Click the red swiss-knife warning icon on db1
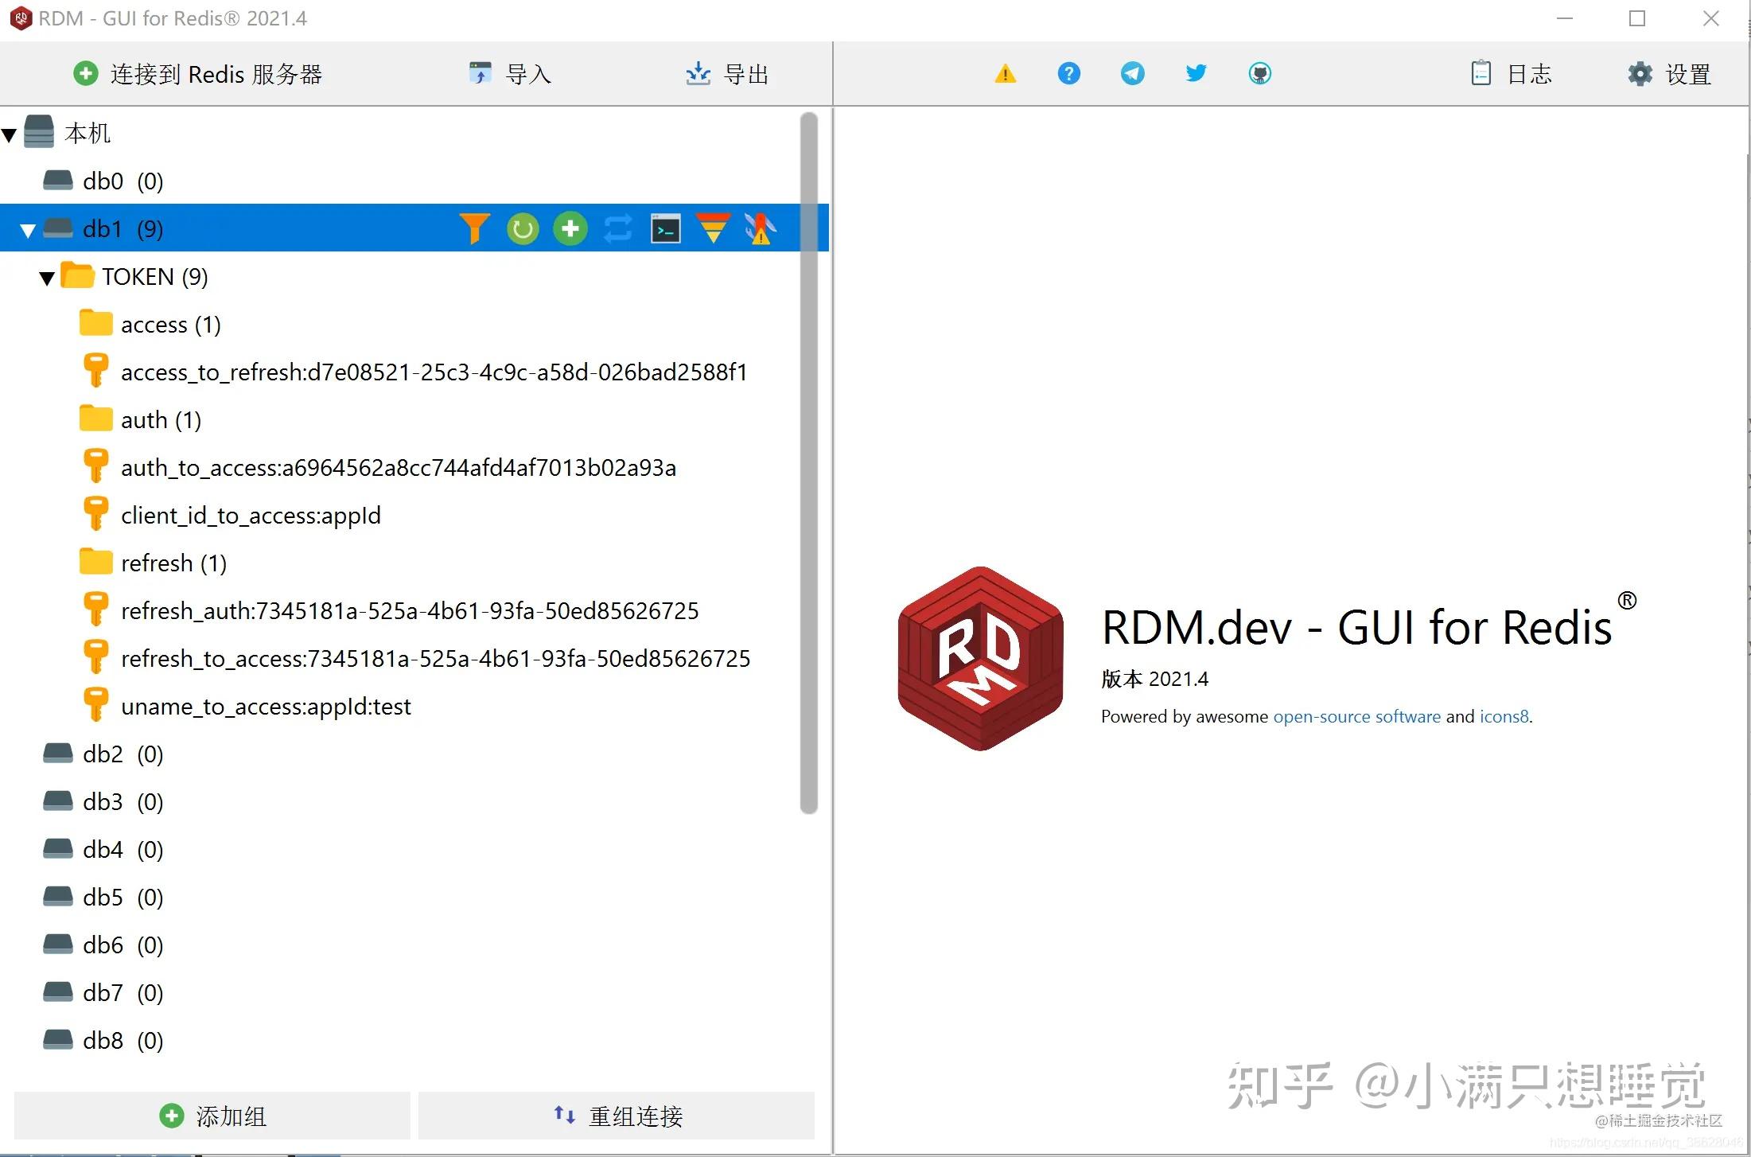The image size is (1751, 1157). click(x=760, y=228)
